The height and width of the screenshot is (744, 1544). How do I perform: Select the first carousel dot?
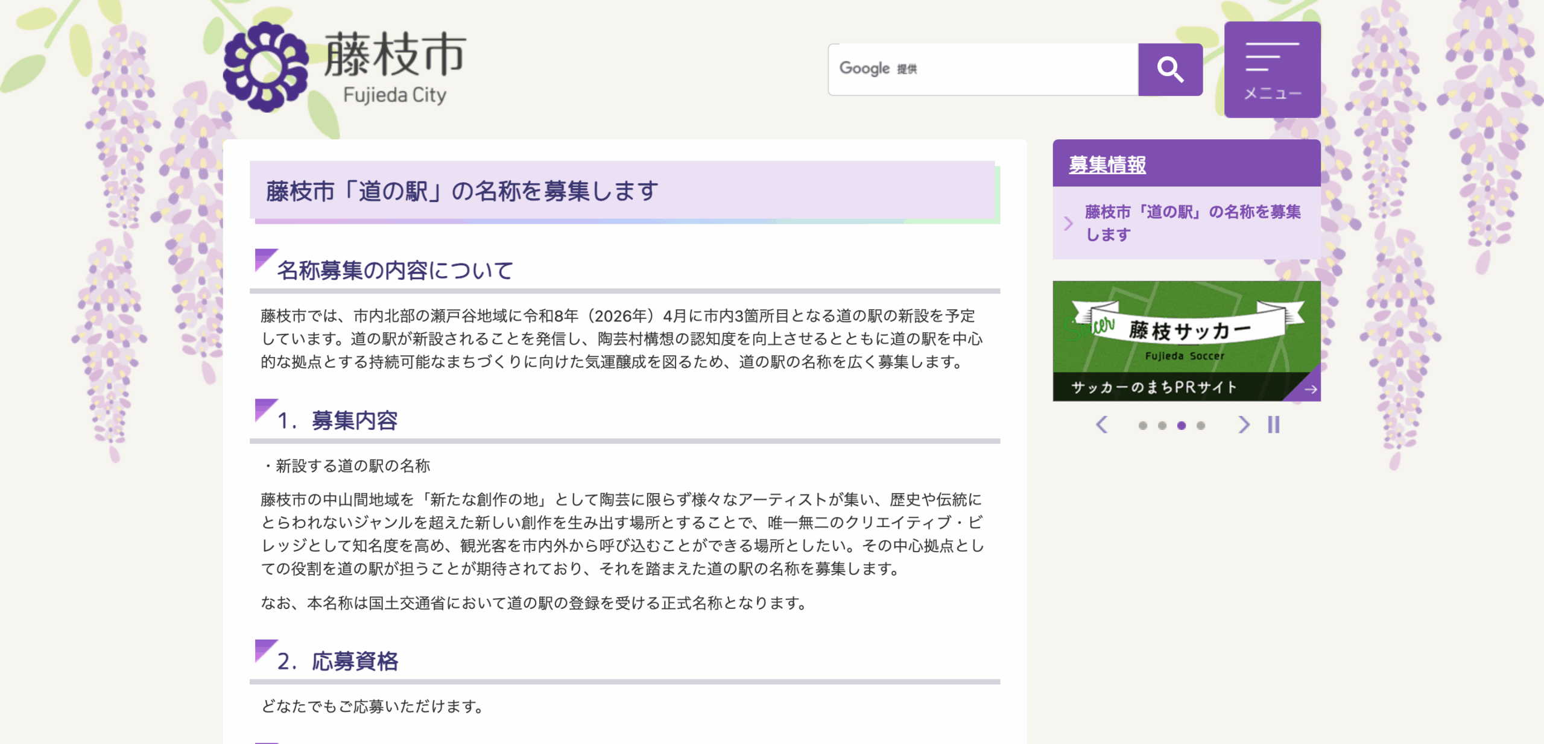point(1142,426)
